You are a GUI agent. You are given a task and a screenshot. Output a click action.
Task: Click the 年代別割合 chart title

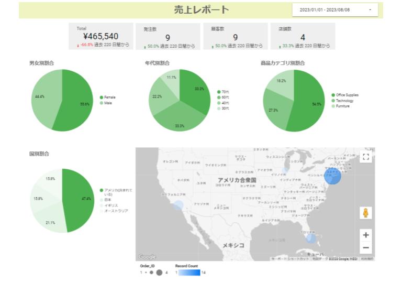(x=157, y=63)
